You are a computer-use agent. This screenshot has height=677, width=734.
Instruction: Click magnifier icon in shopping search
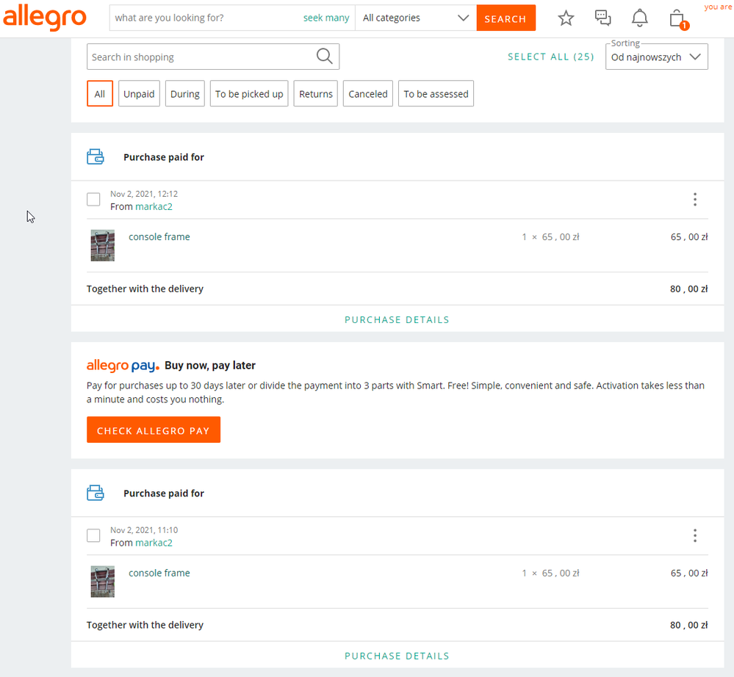325,56
